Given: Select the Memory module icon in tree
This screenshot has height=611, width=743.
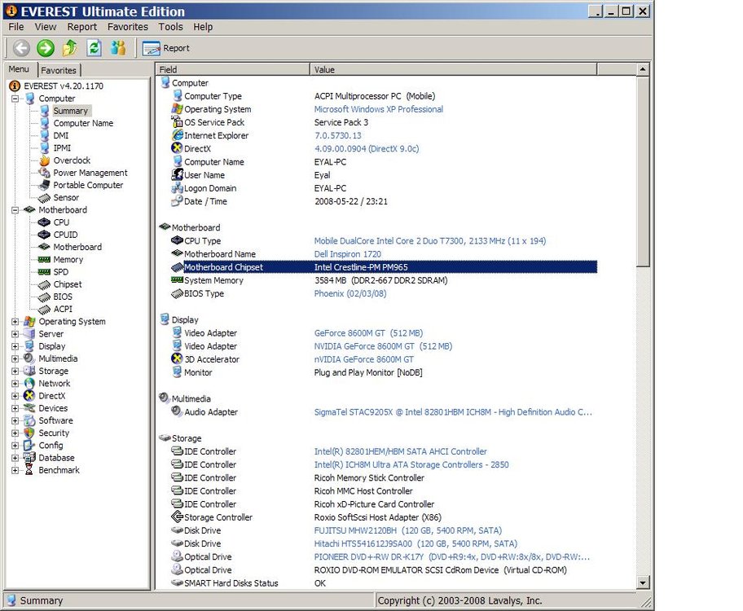Looking at the screenshot, I should pos(44,259).
